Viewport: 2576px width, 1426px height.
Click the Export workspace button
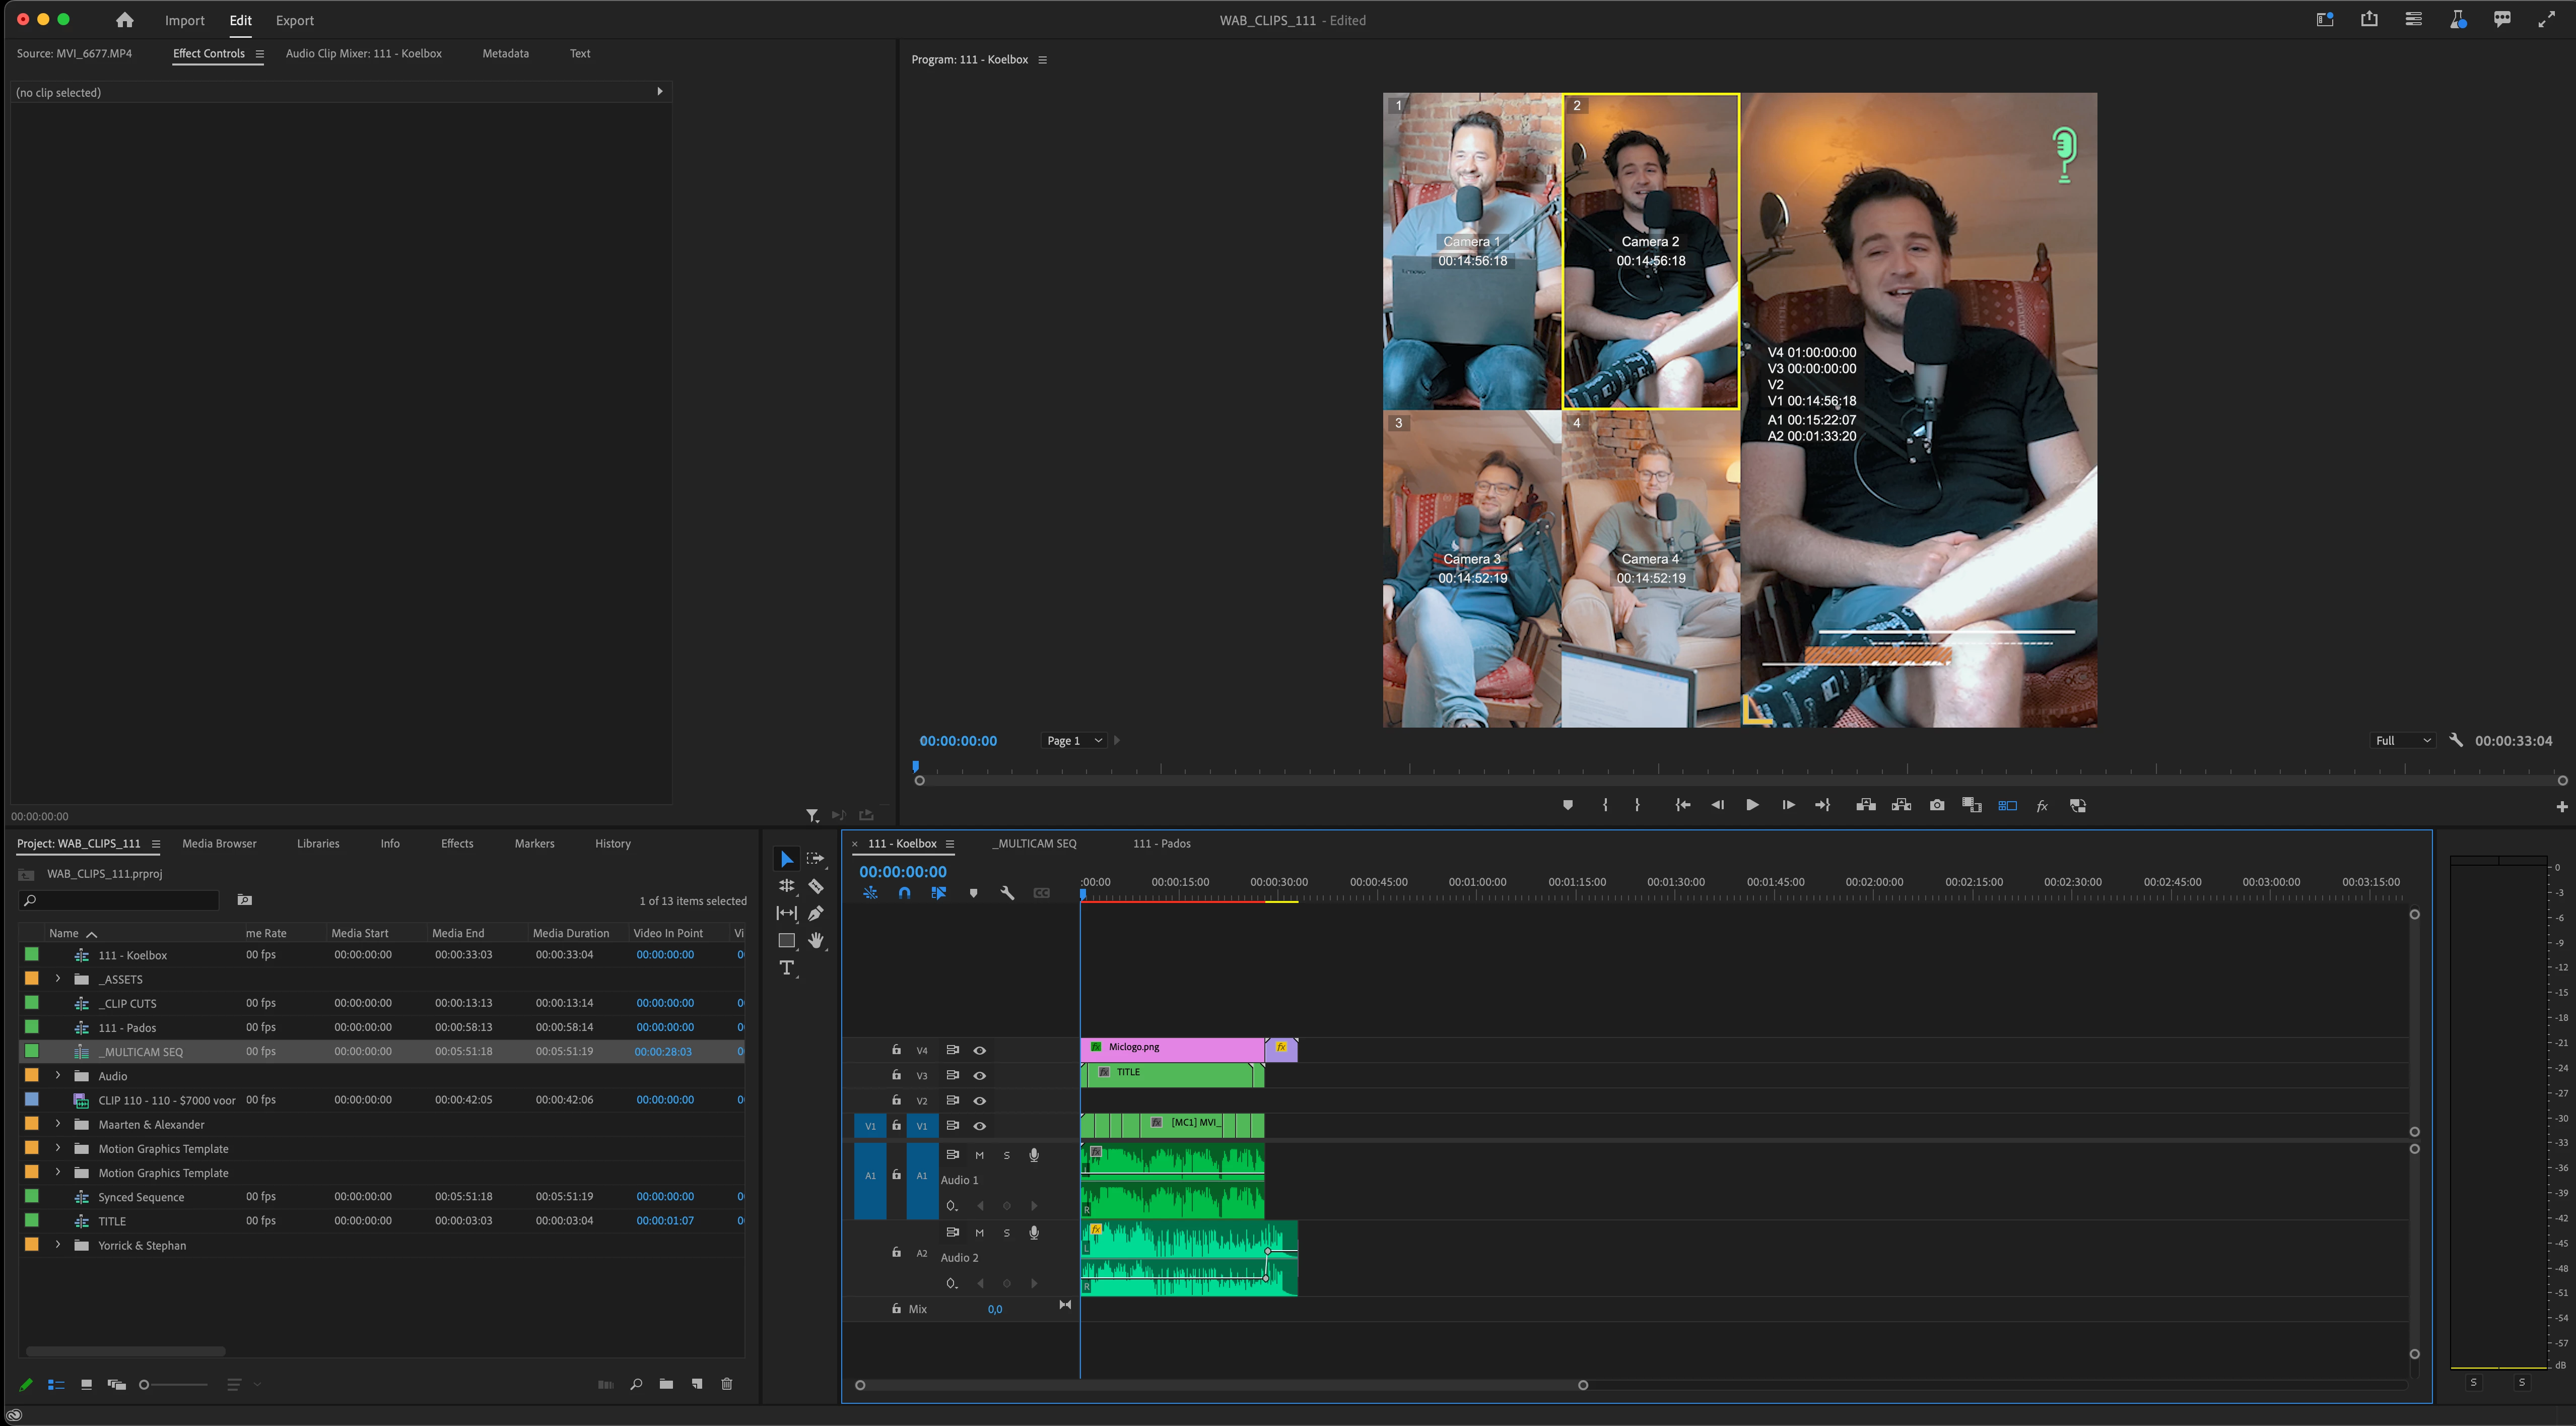click(294, 20)
